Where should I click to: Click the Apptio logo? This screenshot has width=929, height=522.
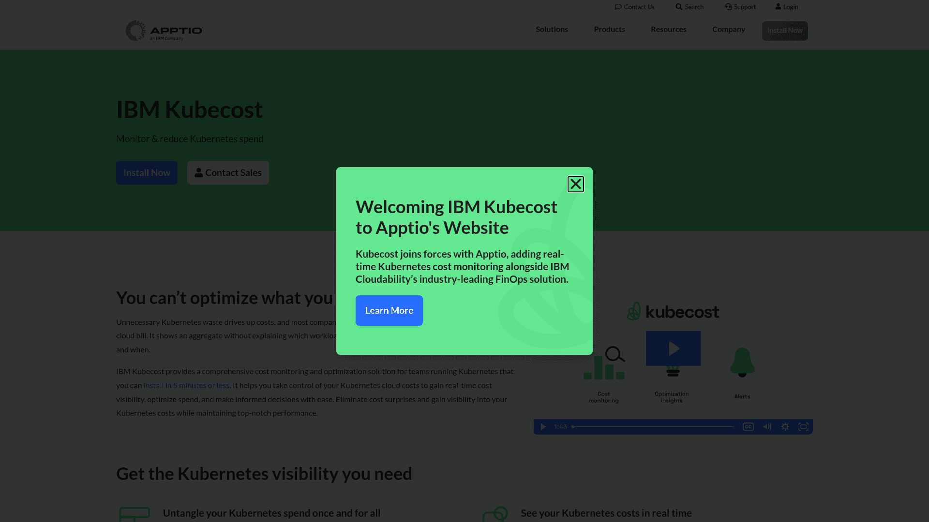point(164,30)
